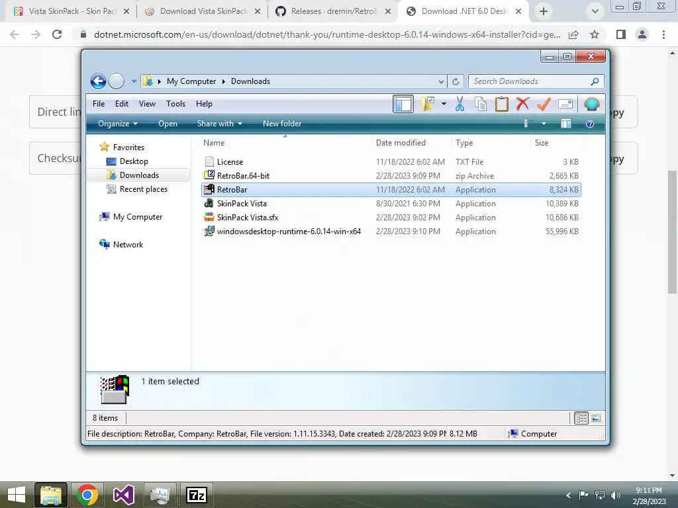This screenshot has width=678, height=508.
Task: Click the teal shell icon in toolbar
Action: coord(591,104)
